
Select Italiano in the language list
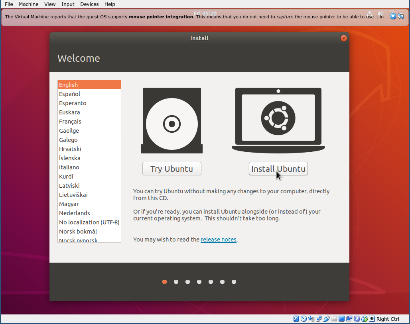(x=89, y=167)
